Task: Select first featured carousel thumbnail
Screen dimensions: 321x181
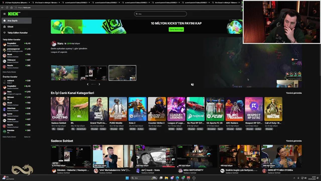Action: [65, 73]
